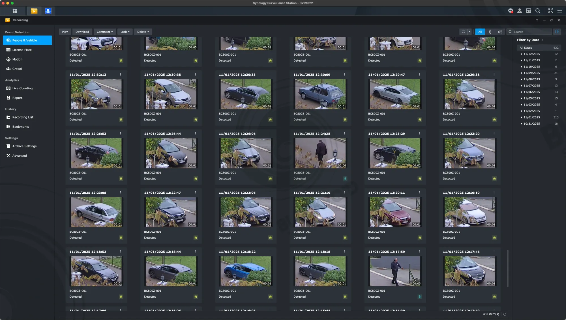Image resolution: width=566 pixels, height=320 pixels.
Task: Open the License Plate section
Action: [x=22, y=50]
